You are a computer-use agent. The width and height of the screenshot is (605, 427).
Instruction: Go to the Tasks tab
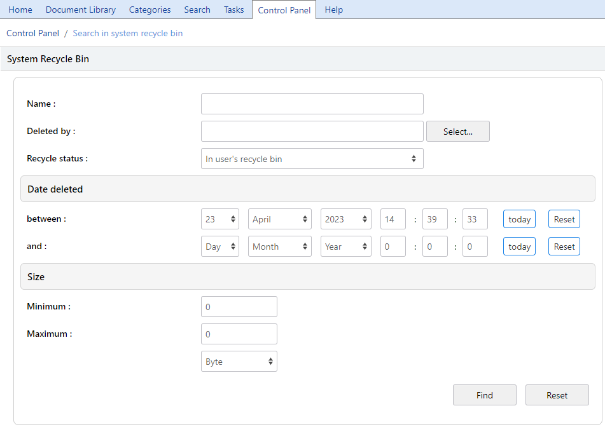click(233, 10)
